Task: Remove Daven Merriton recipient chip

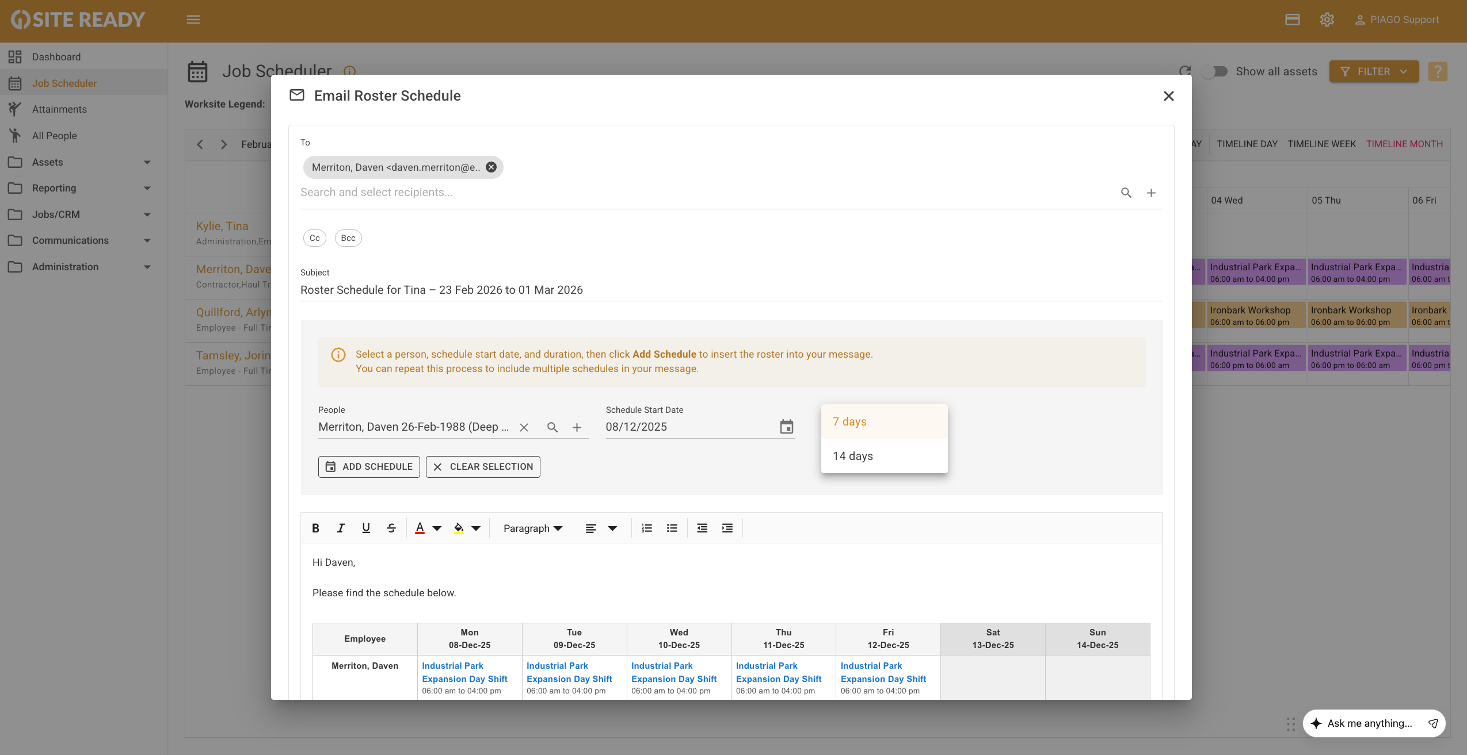Action: click(491, 167)
